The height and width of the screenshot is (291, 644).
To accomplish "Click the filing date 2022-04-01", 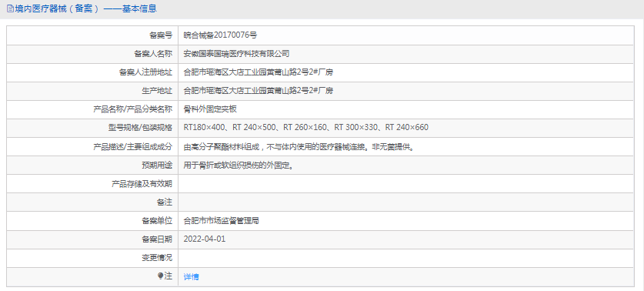I will [x=205, y=239].
